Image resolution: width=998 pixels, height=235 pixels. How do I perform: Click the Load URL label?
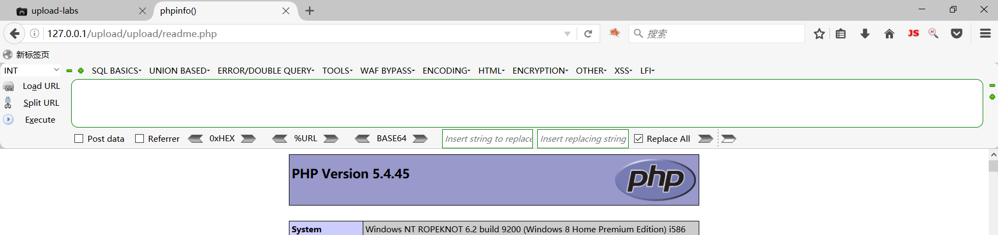pos(41,86)
